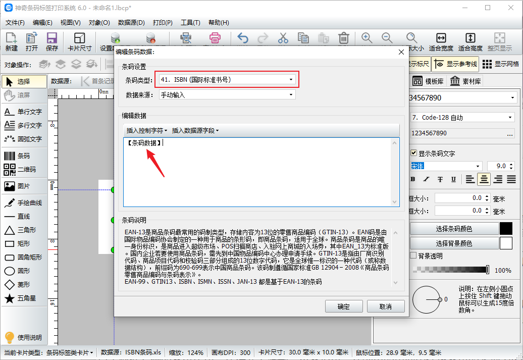Open Code-128 自动 barcode type dropdown
The image size is (523, 360).
462,118
